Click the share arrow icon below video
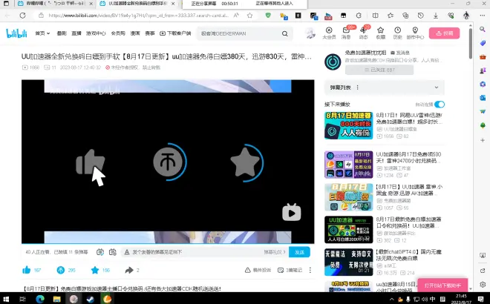 click(x=128, y=271)
